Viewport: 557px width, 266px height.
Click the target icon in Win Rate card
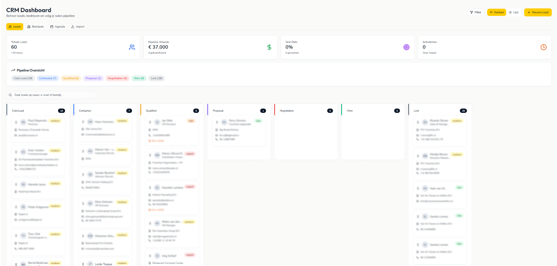(406, 47)
